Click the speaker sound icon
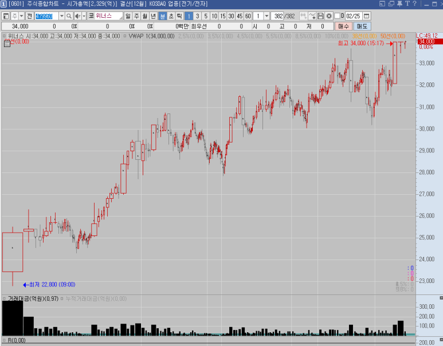 click(78, 16)
